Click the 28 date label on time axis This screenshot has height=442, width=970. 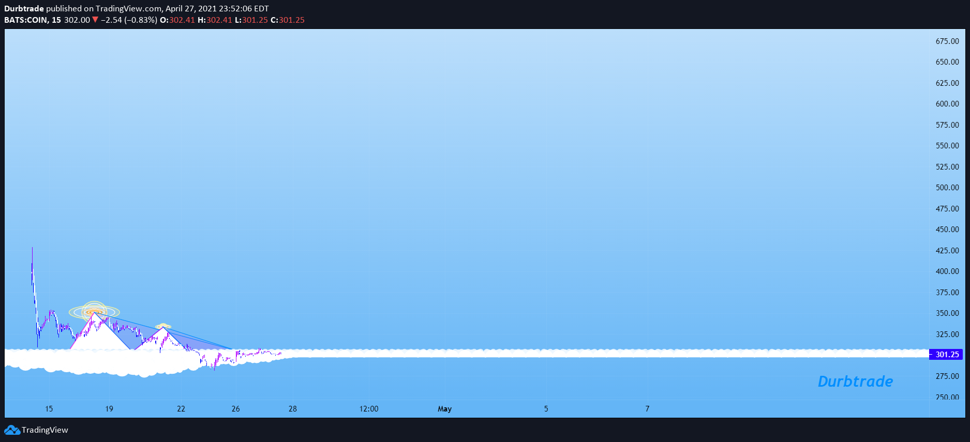pos(293,409)
